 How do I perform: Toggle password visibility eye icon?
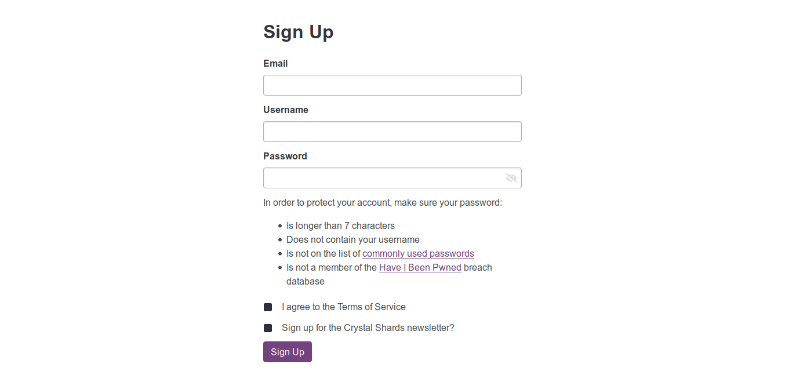coord(511,178)
